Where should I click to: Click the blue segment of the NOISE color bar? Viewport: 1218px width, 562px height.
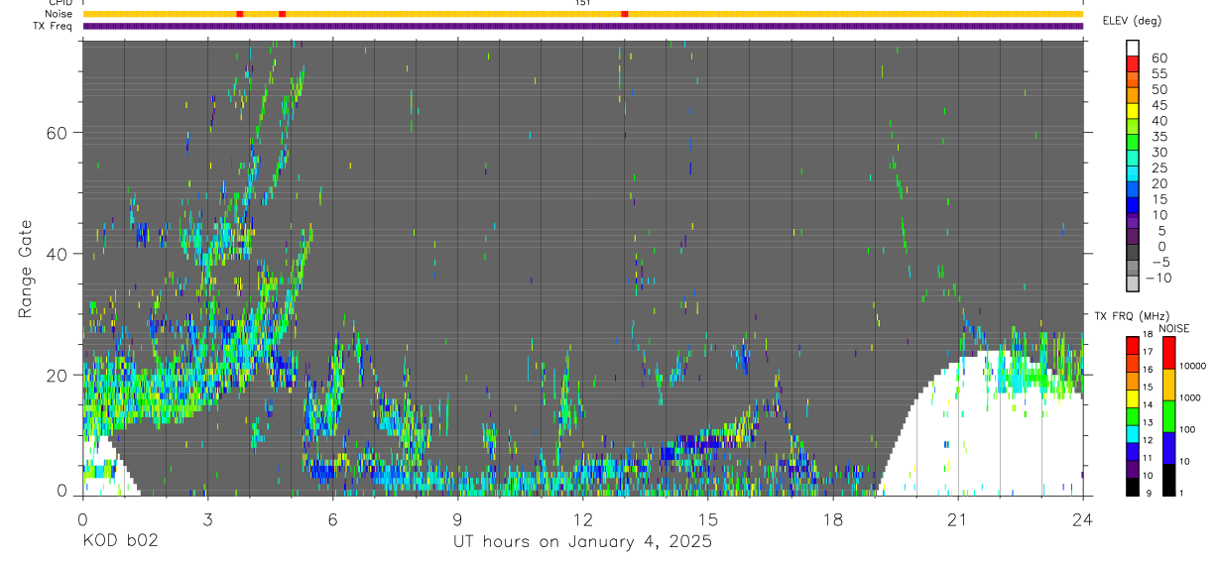tap(1168, 447)
